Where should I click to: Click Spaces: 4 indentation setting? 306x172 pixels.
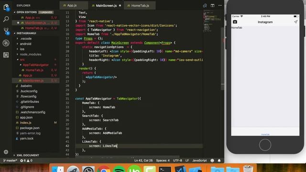(x=163, y=161)
